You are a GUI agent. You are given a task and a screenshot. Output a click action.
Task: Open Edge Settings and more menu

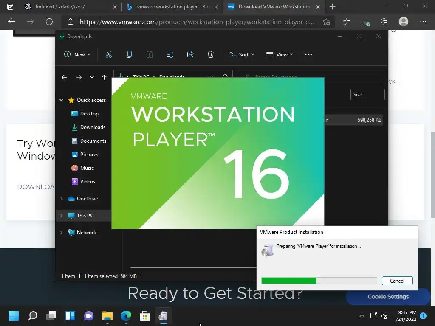423,22
